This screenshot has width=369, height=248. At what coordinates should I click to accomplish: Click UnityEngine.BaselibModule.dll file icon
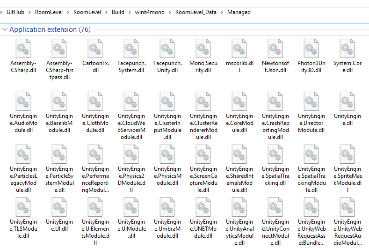tap(59, 101)
